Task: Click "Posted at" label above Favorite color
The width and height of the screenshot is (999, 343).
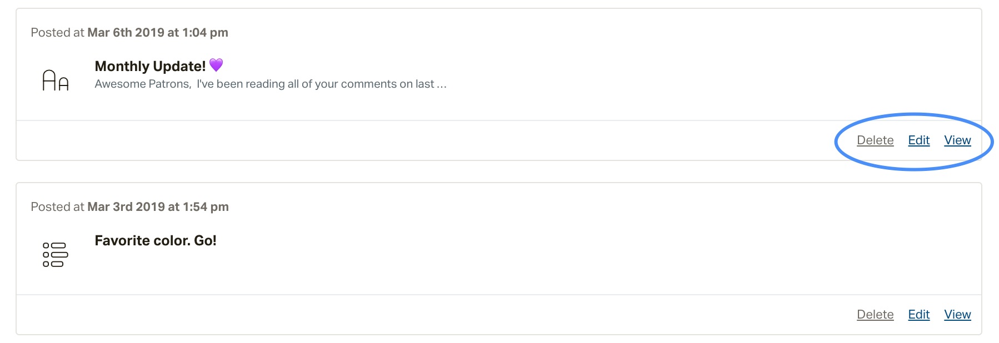Action: coord(57,206)
